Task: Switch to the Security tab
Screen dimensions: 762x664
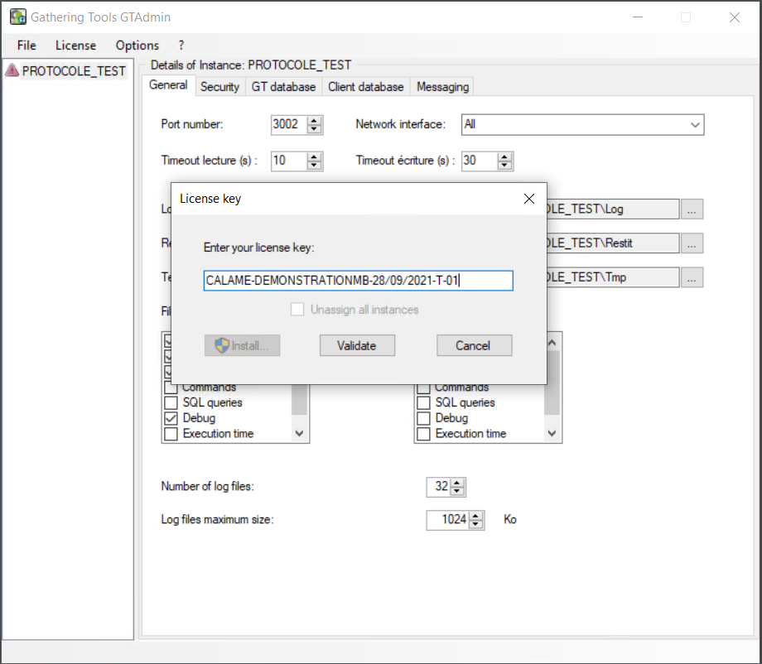Action: [219, 87]
